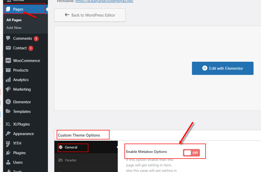Click the Analytics bar chart icon

pos(8,80)
